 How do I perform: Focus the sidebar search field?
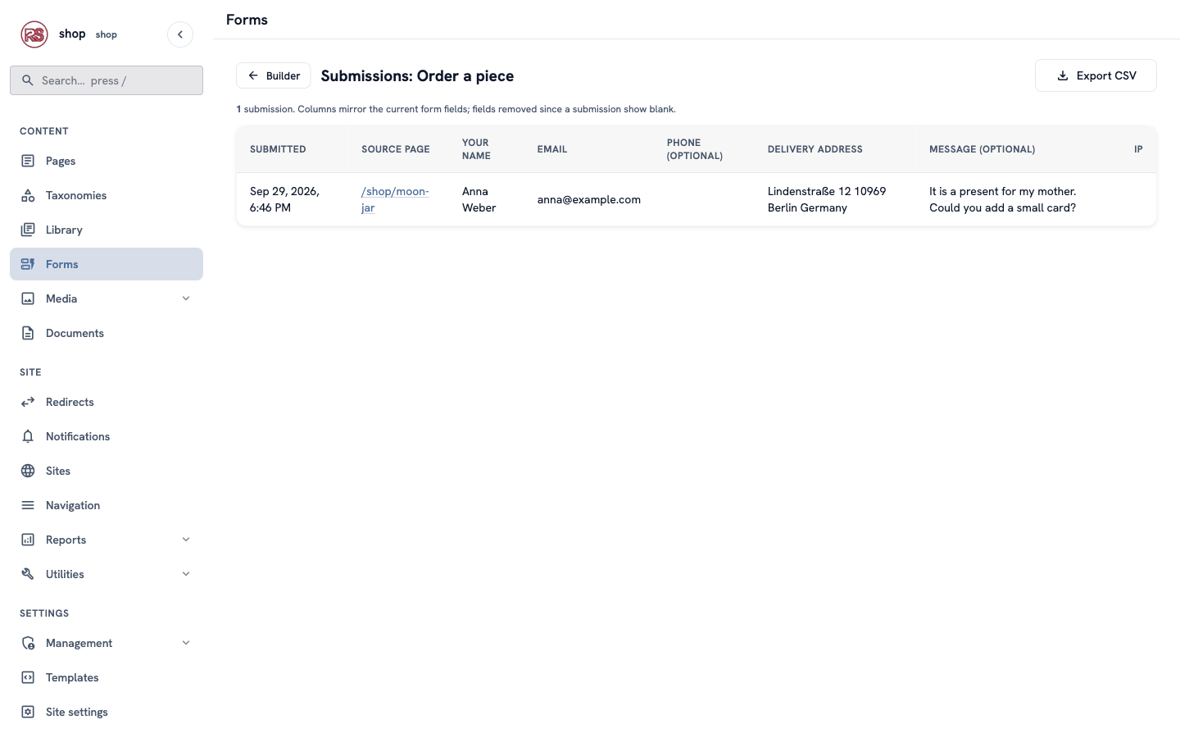(107, 80)
